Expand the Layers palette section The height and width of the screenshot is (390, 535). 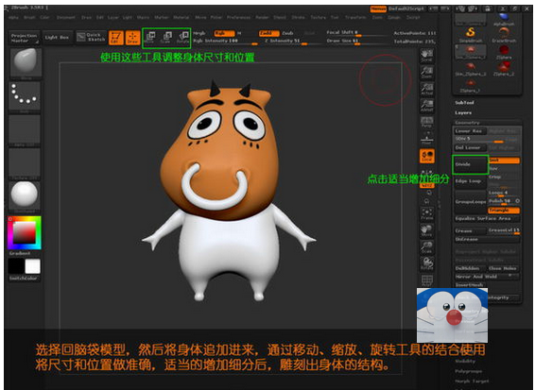click(463, 112)
